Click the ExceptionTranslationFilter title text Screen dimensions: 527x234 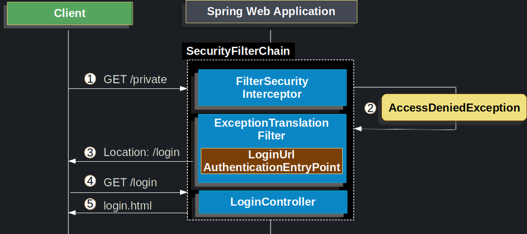pos(271,129)
